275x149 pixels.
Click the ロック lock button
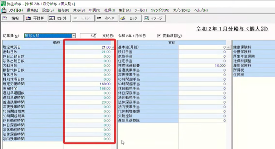pos(131,18)
